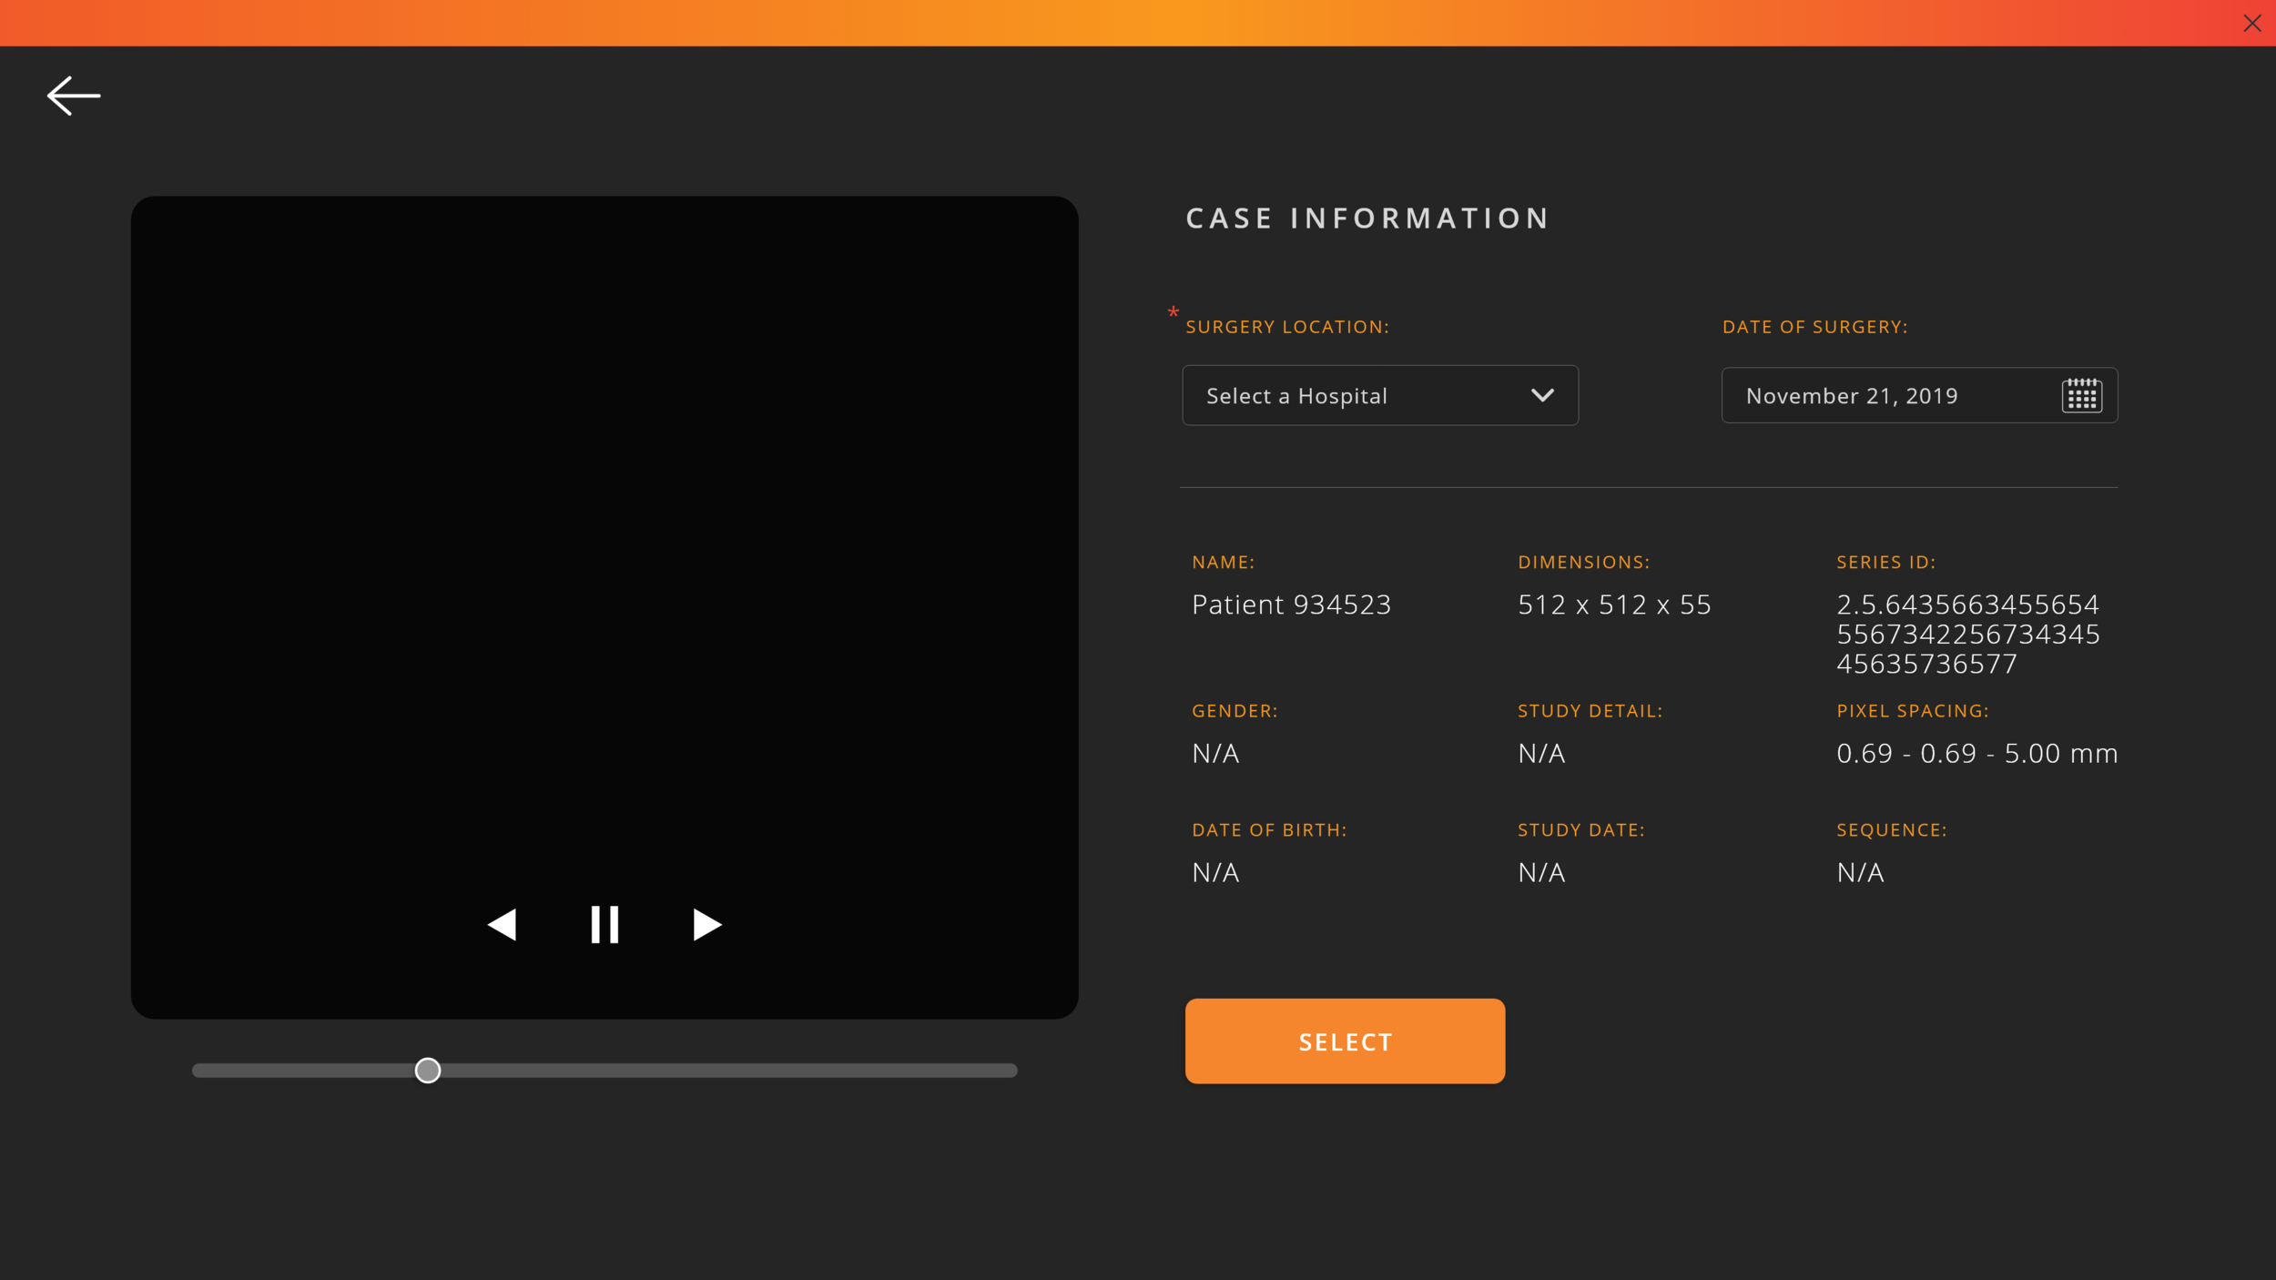The height and width of the screenshot is (1280, 2276).
Task: Pause the slice playback
Action: tap(605, 925)
